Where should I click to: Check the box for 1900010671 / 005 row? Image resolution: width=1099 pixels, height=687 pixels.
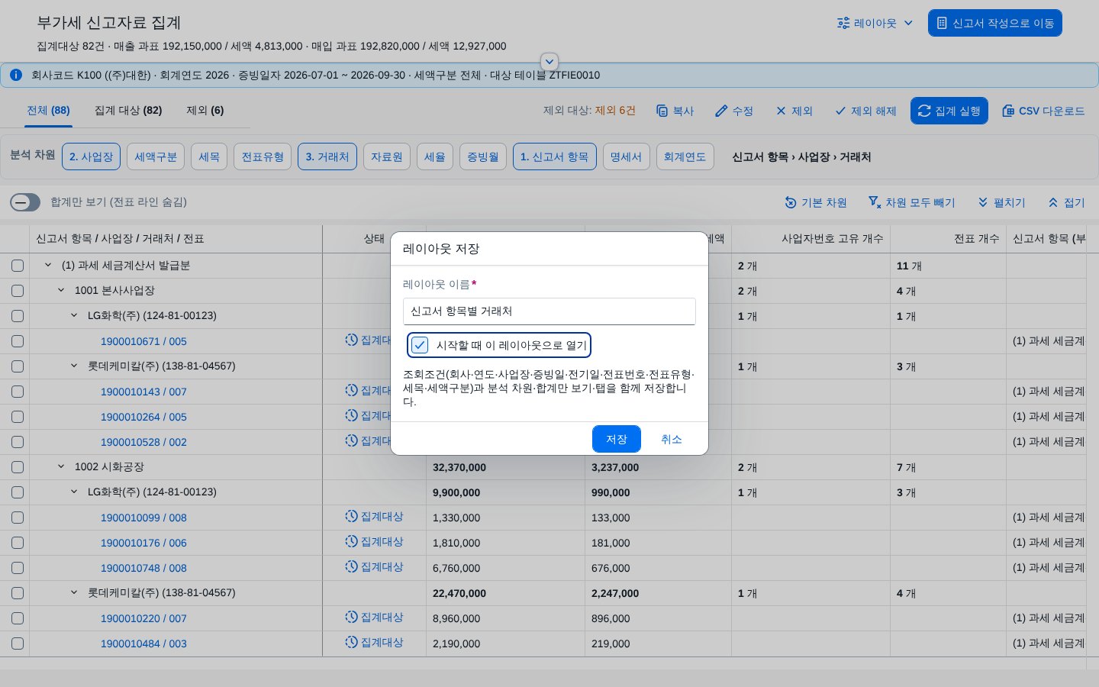point(18,341)
